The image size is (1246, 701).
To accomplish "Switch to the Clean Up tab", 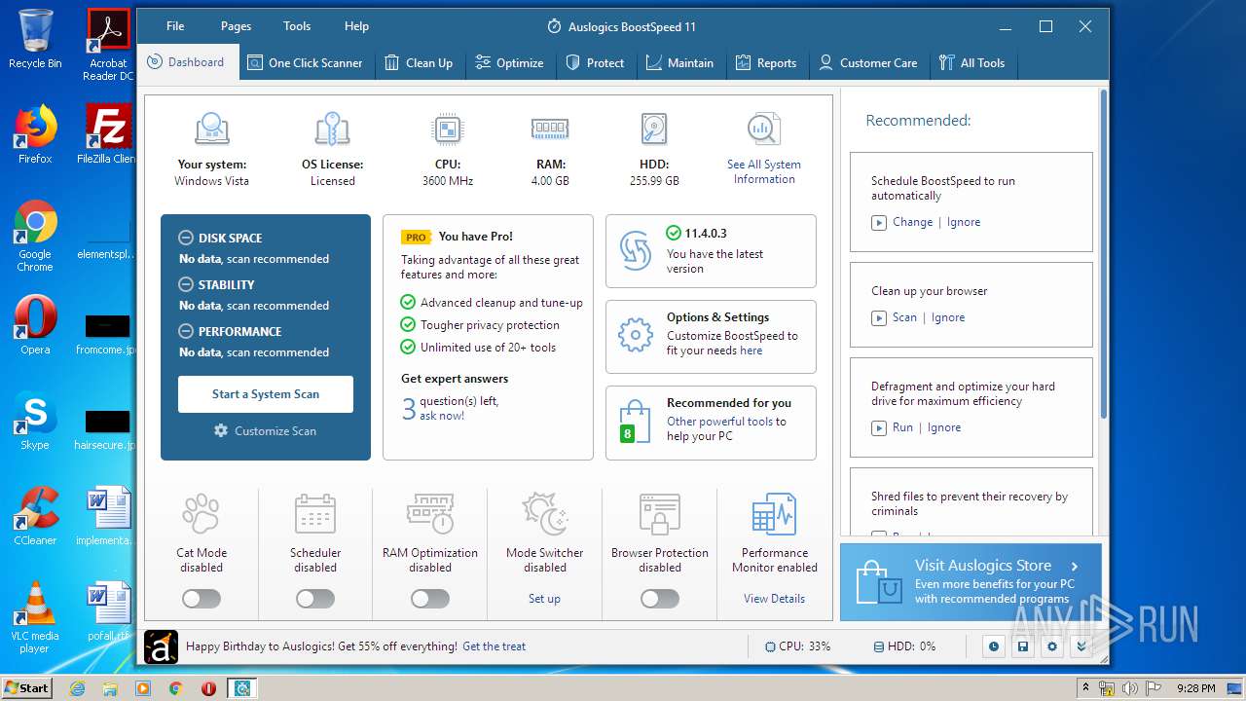I will pyautogui.click(x=419, y=62).
